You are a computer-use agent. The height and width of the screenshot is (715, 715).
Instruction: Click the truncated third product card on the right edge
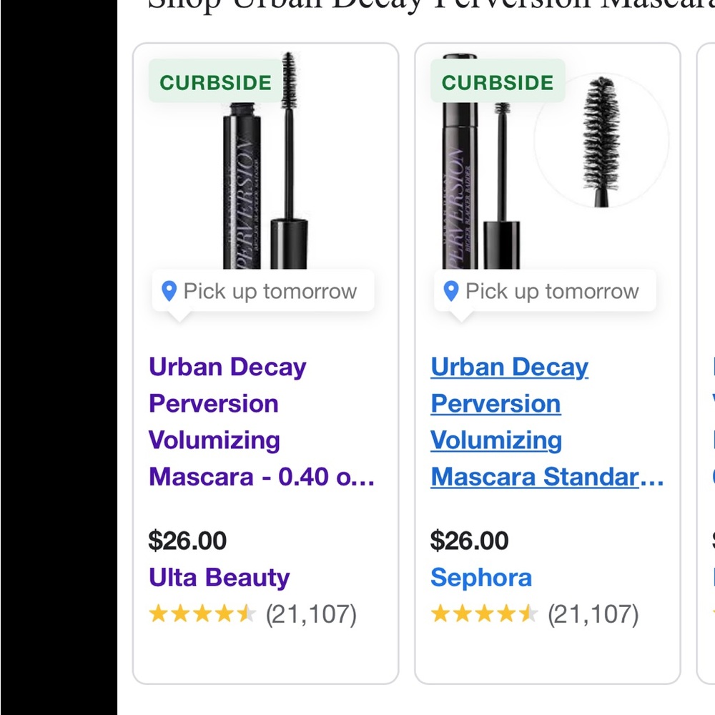click(x=706, y=357)
